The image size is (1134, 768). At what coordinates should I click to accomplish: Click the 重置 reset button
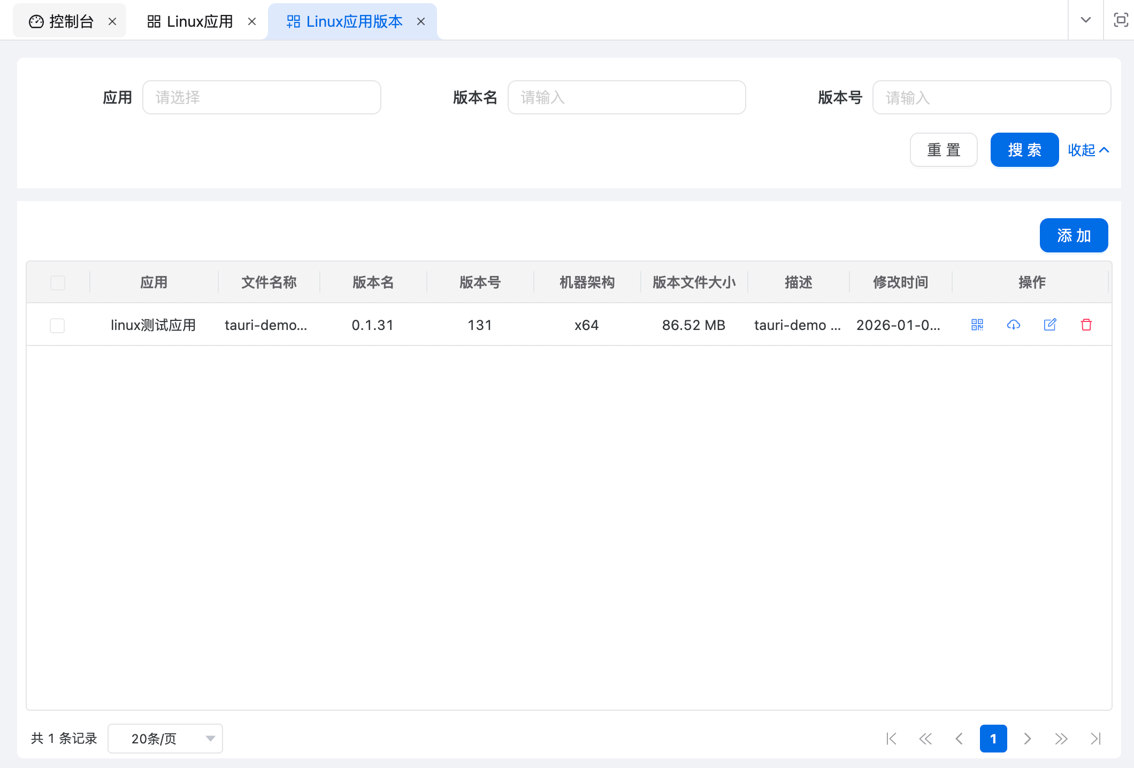[x=944, y=150]
